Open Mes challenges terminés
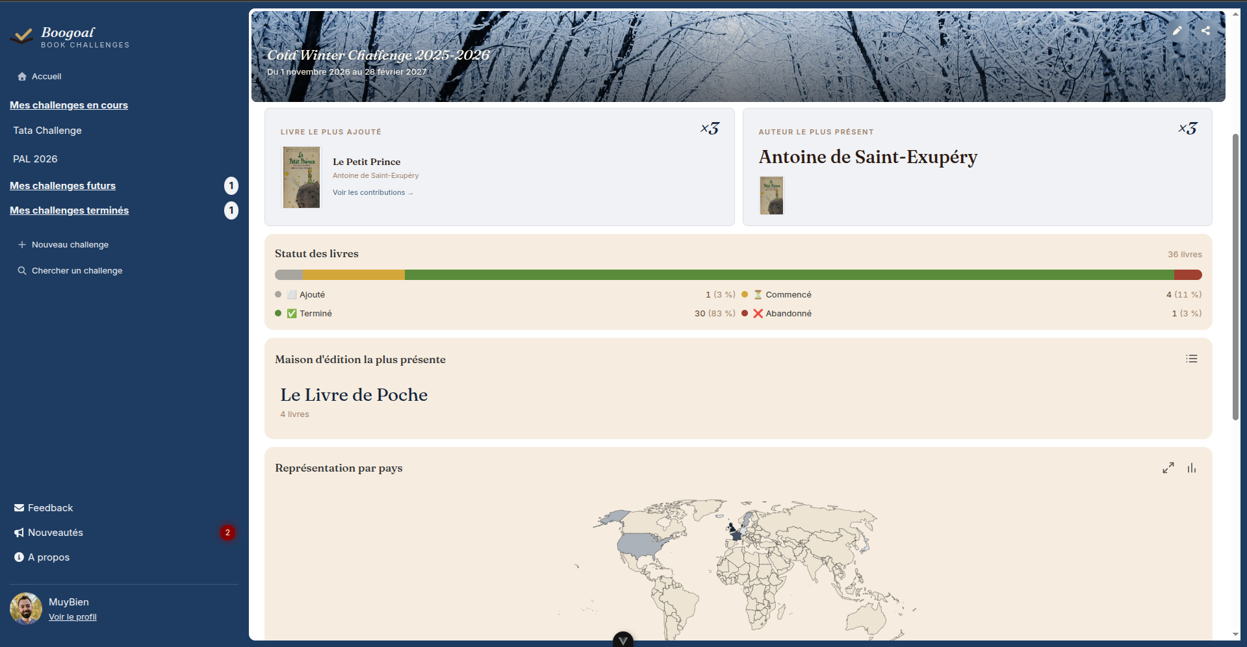 coord(69,210)
